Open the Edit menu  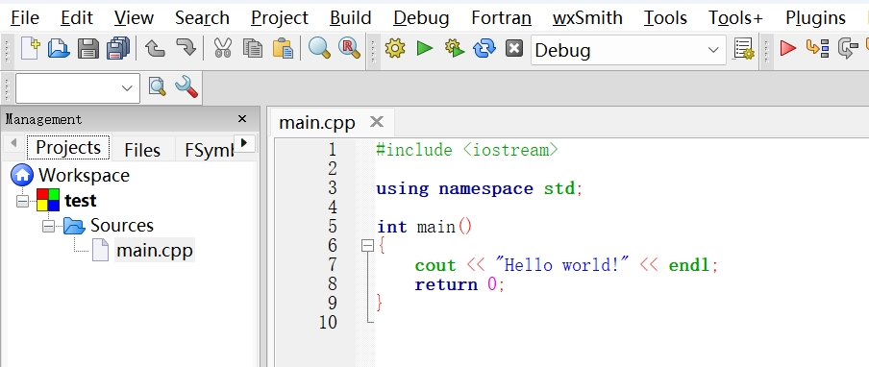click(x=77, y=18)
